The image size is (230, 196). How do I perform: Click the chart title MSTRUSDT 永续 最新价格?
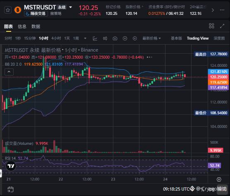coord(33,50)
